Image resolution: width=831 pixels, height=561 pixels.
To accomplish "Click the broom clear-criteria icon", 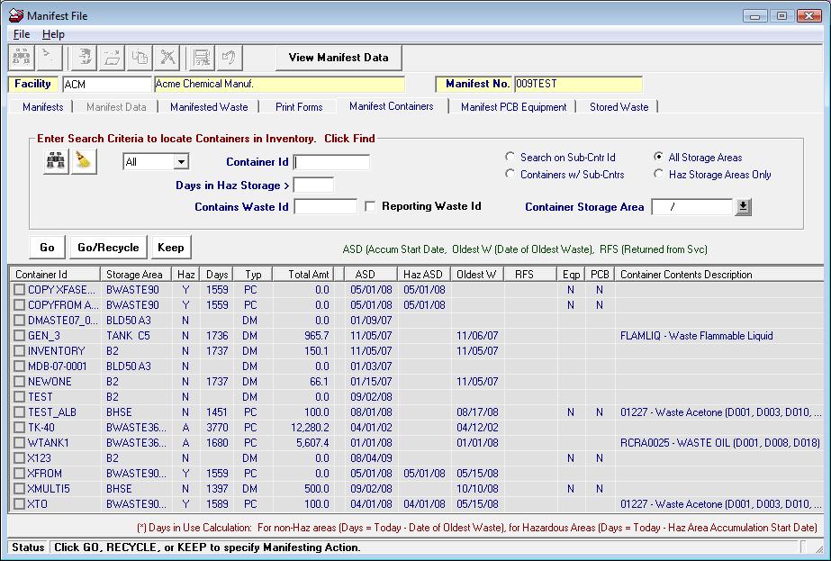I will 84,160.
